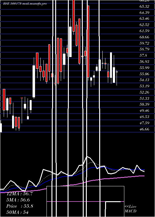This screenshot has width=155, height=217.
Task: Click the 12MA : 56.7 legend value
Action: 20,194
